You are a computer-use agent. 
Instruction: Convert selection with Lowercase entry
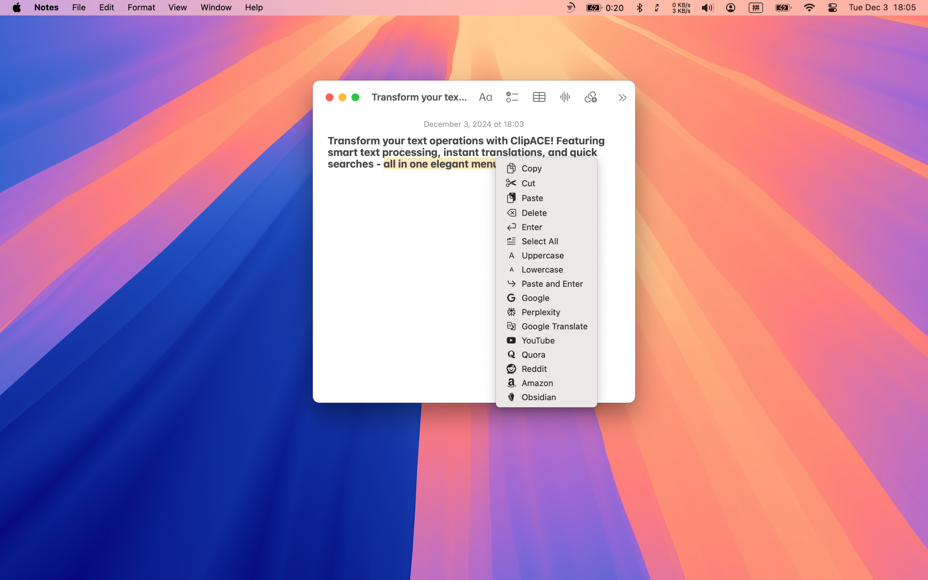546,270
